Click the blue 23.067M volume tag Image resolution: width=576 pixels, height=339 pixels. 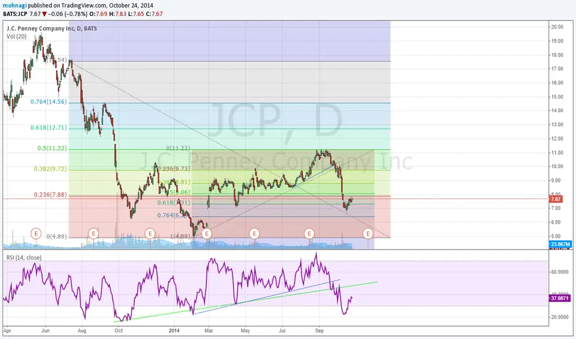tap(561, 244)
